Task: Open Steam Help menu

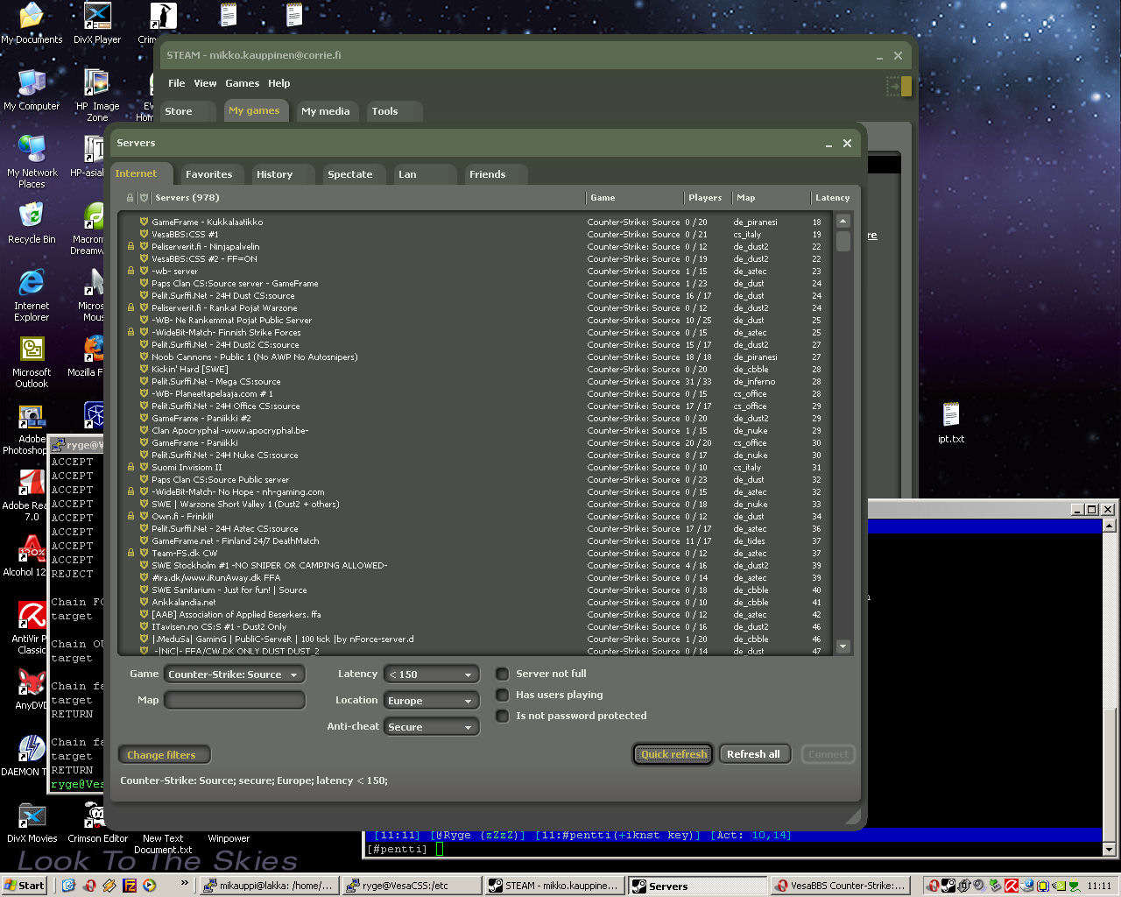Action: tap(278, 83)
